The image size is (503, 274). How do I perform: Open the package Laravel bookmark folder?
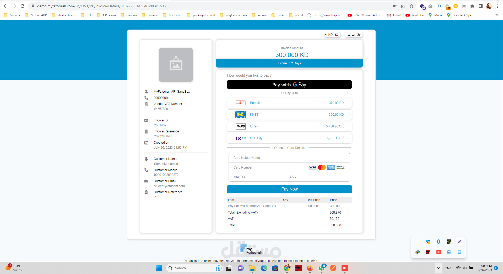click(x=201, y=15)
